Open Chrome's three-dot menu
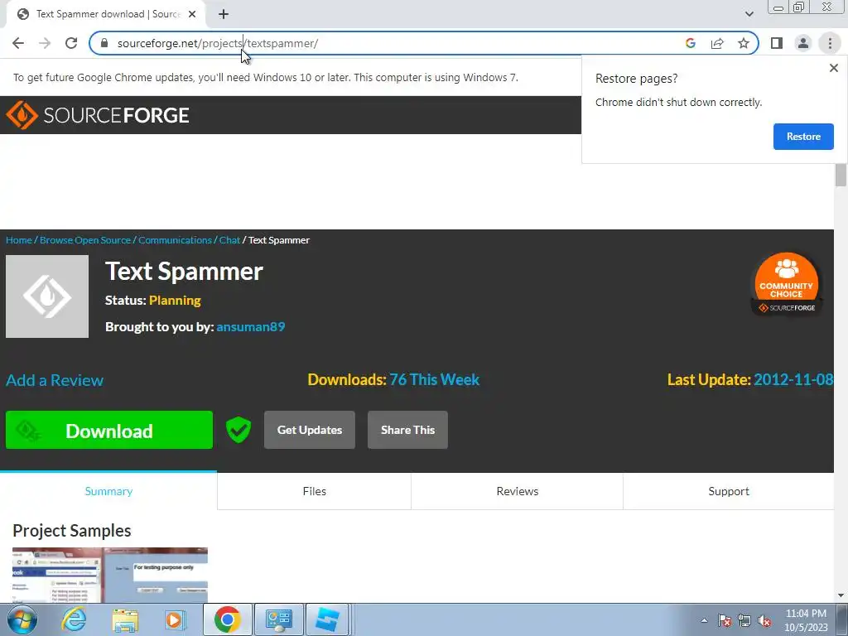 (x=830, y=43)
